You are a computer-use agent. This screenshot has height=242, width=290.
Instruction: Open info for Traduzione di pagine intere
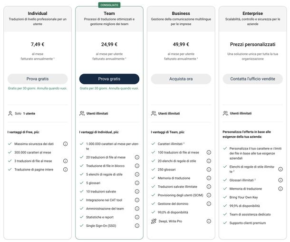coord(65,169)
